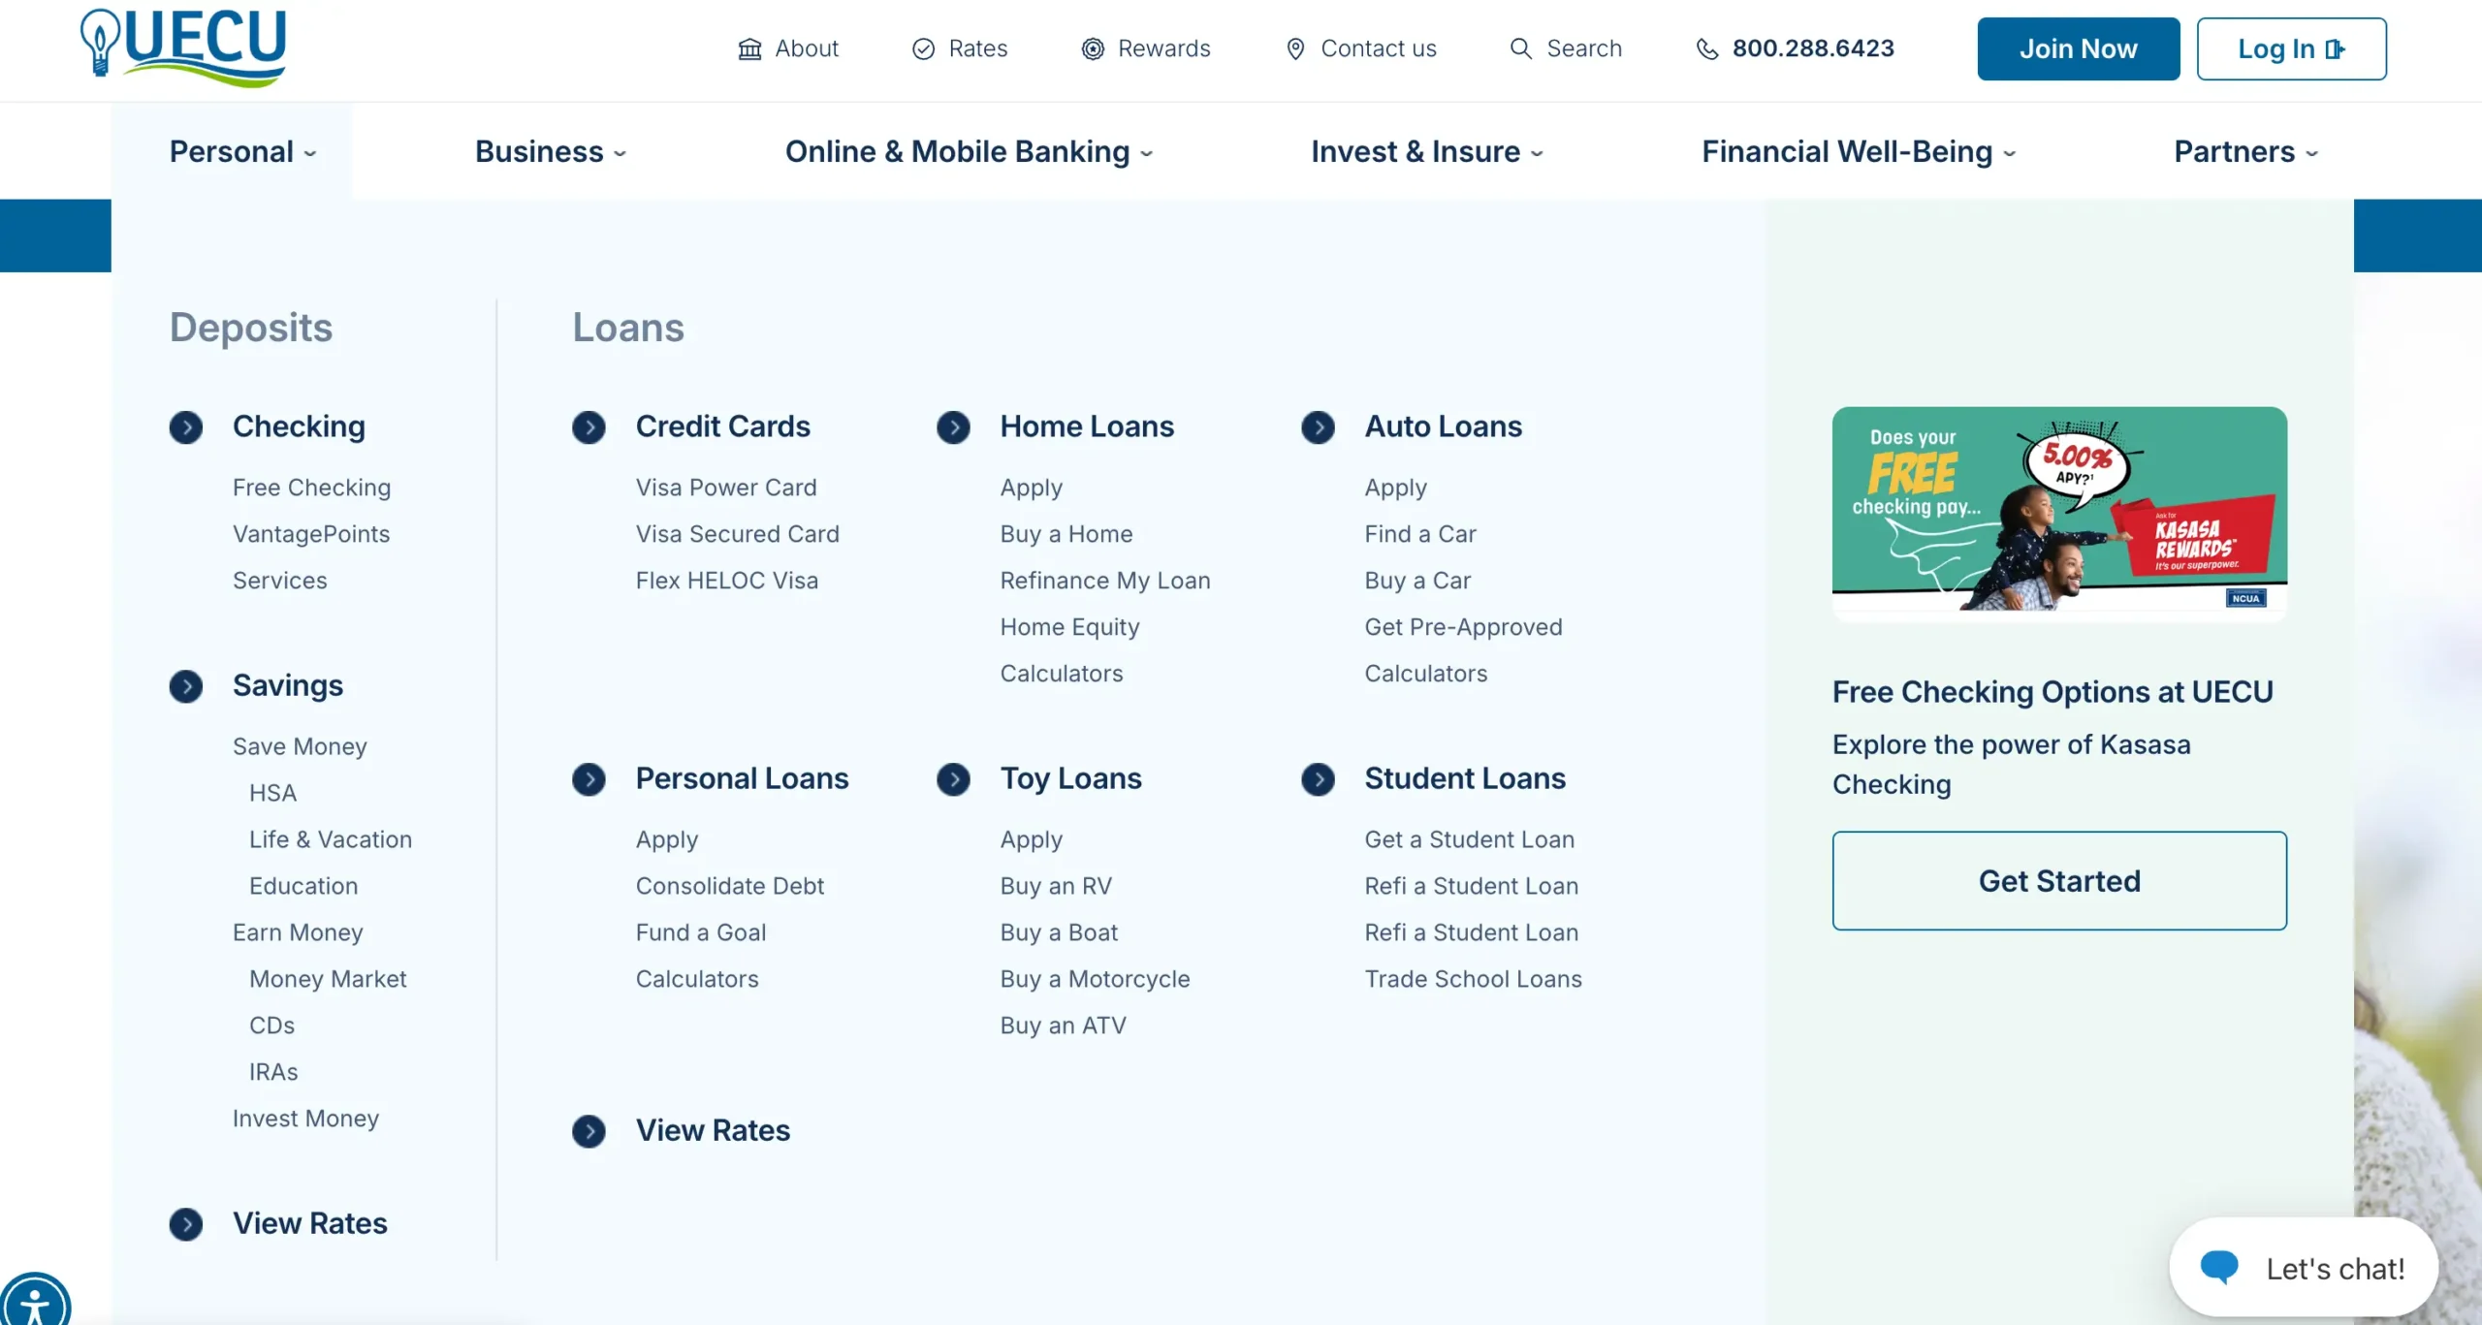
Task: Click the chat bubble icon
Action: (2218, 1267)
